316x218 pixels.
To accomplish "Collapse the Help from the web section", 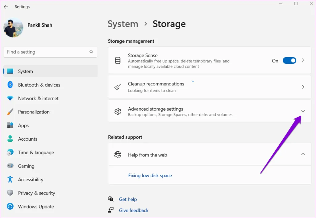I will [303, 154].
